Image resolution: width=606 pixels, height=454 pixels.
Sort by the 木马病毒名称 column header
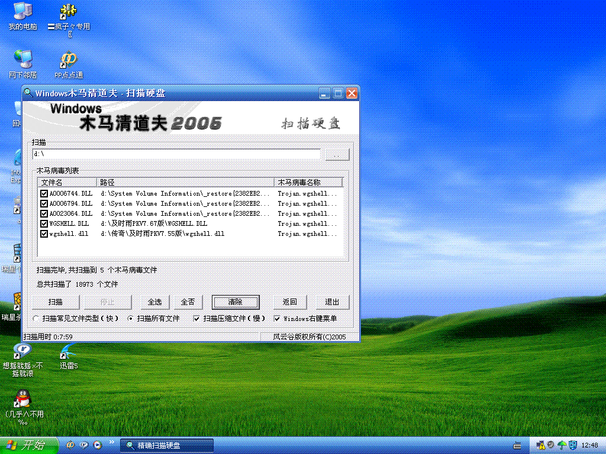[308, 182]
